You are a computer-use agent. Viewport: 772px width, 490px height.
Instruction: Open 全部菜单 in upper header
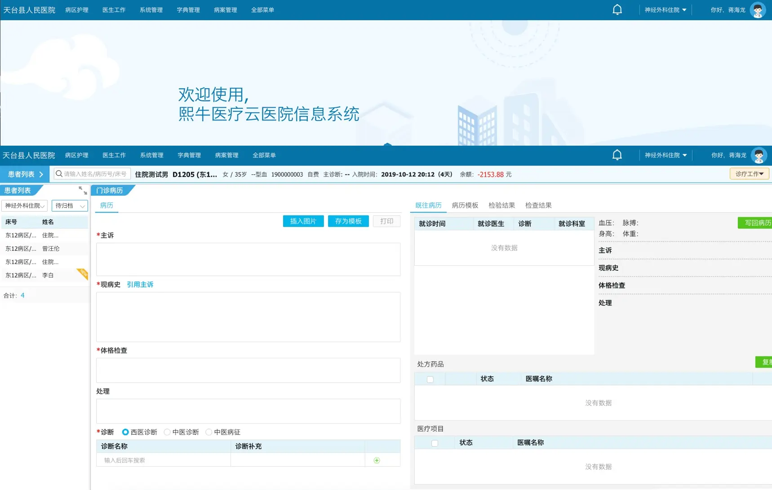pos(262,10)
